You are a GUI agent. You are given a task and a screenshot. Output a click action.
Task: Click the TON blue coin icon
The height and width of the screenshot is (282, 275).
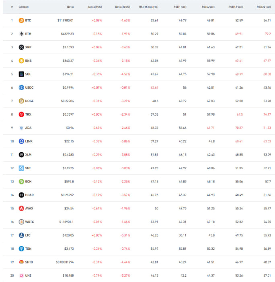pos(21,249)
